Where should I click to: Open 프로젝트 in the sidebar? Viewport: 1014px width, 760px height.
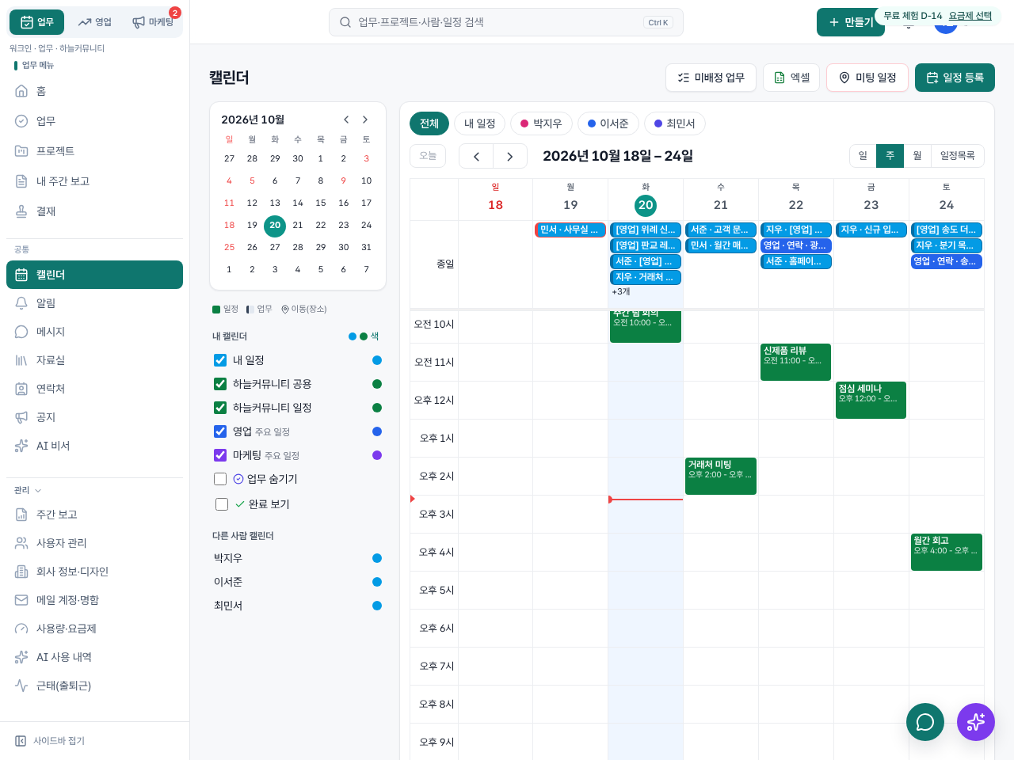[x=94, y=151]
